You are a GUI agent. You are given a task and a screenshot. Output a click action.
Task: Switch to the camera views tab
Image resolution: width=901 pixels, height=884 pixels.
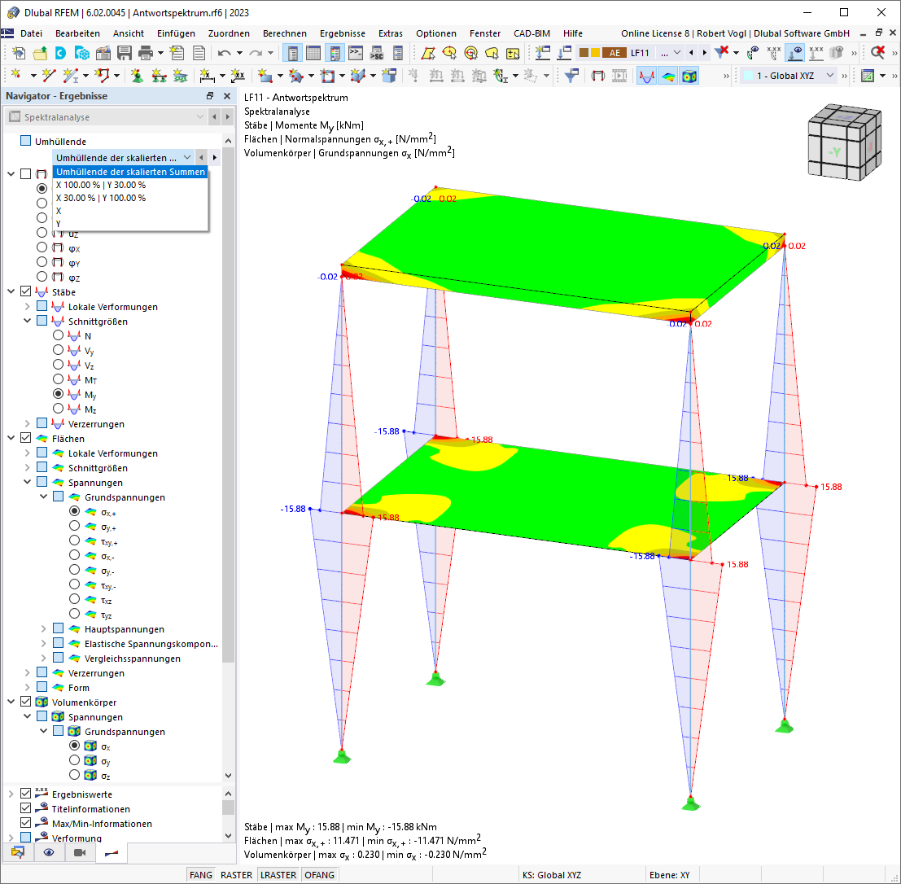coord(80,852)
